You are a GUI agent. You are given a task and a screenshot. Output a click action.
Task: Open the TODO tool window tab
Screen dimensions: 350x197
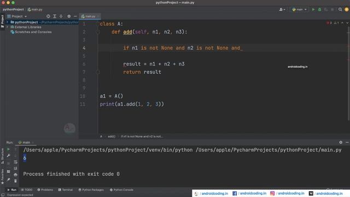[27, 190]
